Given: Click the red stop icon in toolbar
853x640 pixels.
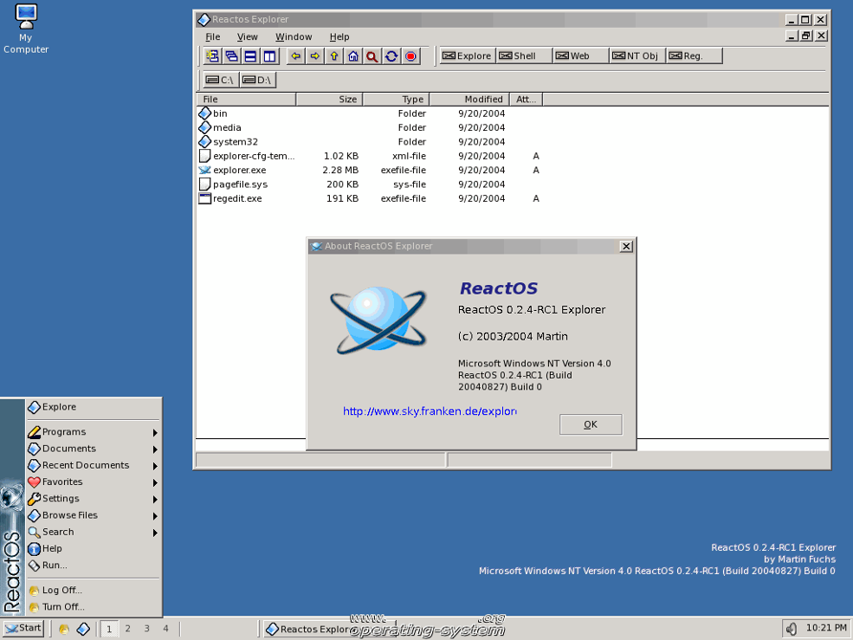Looking at the screenshot, I should coord(410,55).
